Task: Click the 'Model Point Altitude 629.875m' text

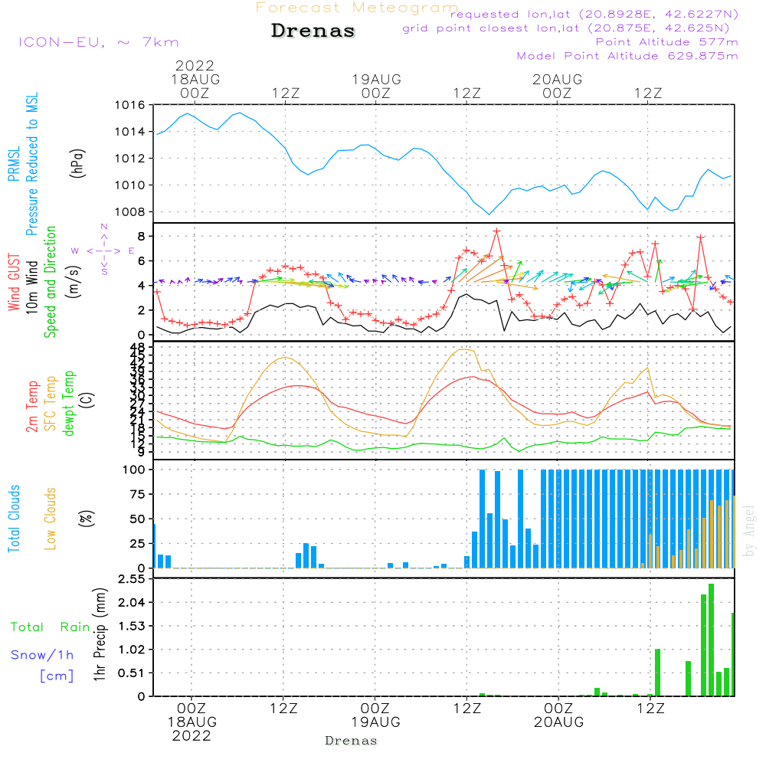Action: (627, 56)
